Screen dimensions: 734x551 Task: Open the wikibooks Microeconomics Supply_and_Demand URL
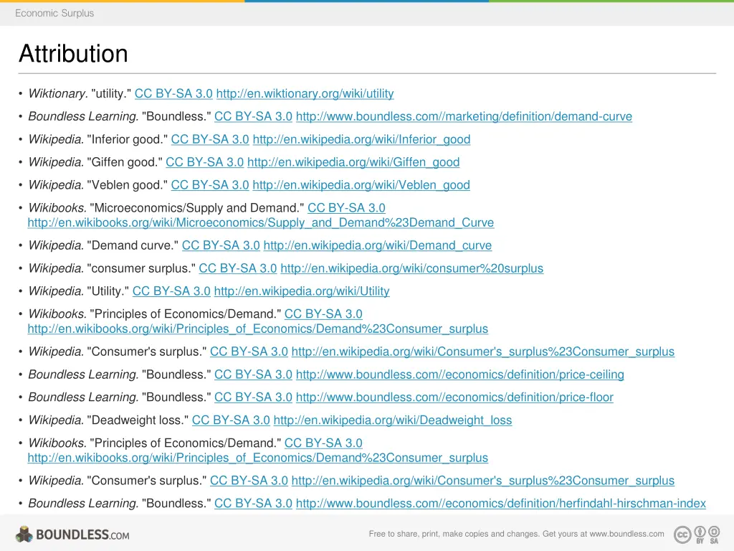point(261,222)
